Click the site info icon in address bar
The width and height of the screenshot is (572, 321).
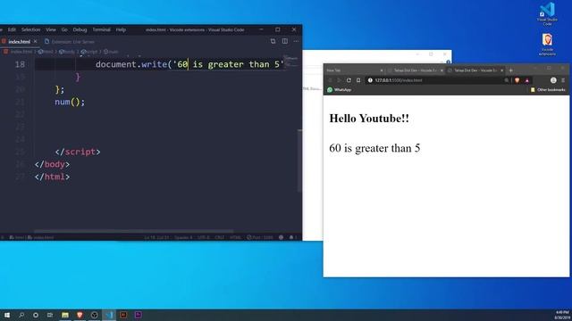tap(370, 80)
